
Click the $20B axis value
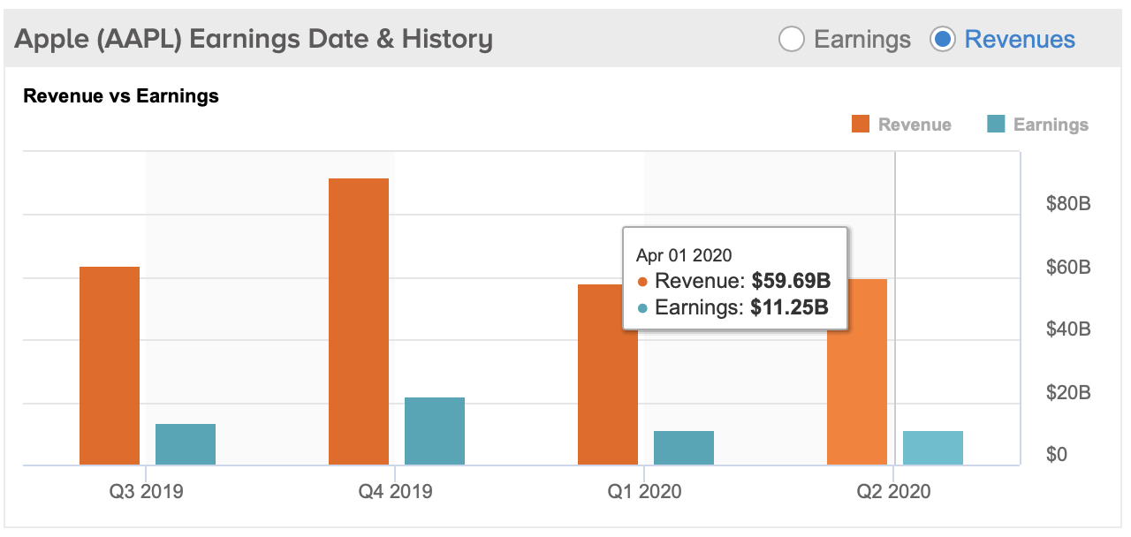click(1067, 392)
